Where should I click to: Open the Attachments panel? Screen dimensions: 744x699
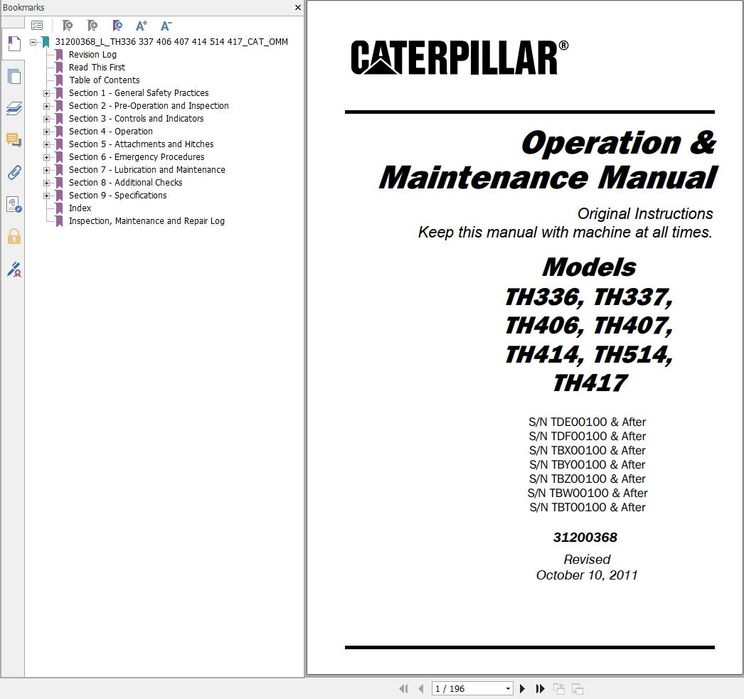pyautogui.click(x=14, y=172)
